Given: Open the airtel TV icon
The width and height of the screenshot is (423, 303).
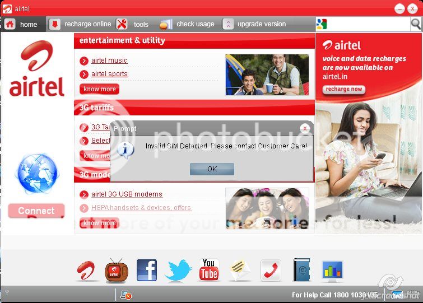Looking at the screenshot, I should click(117, 271).
